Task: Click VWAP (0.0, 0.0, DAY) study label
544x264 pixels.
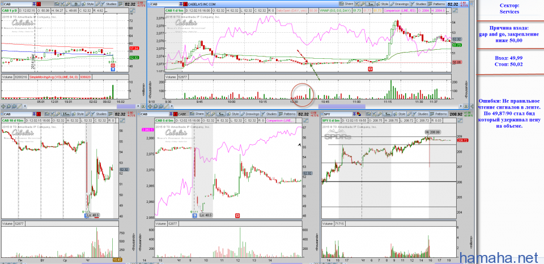Action: [335, 11]
